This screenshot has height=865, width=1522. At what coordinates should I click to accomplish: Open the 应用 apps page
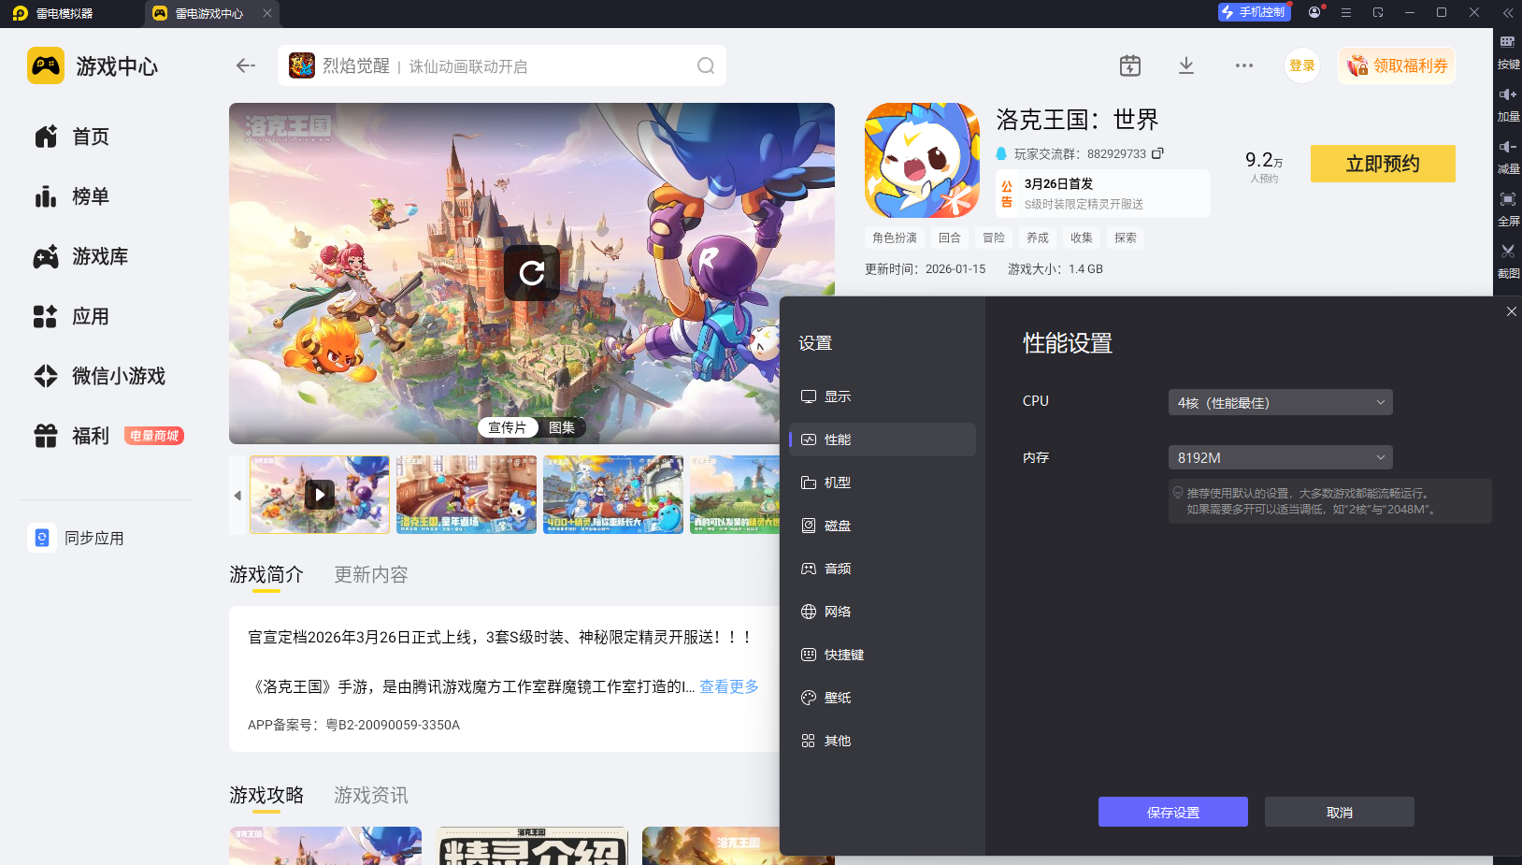(x=72, y=316)
